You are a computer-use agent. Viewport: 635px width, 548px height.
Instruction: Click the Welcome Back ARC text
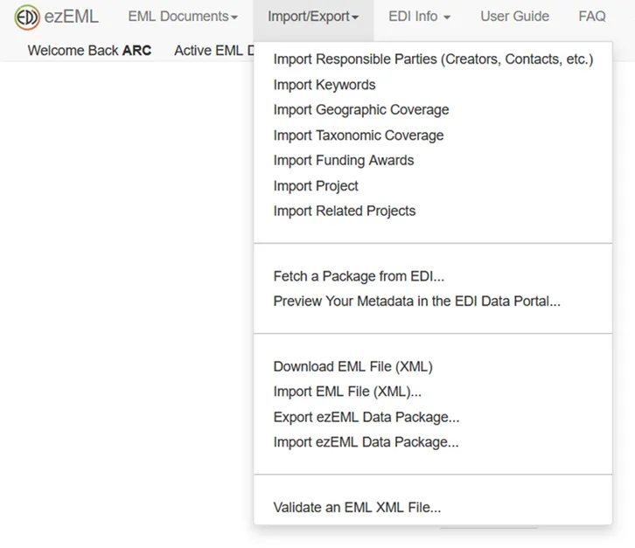89,50
